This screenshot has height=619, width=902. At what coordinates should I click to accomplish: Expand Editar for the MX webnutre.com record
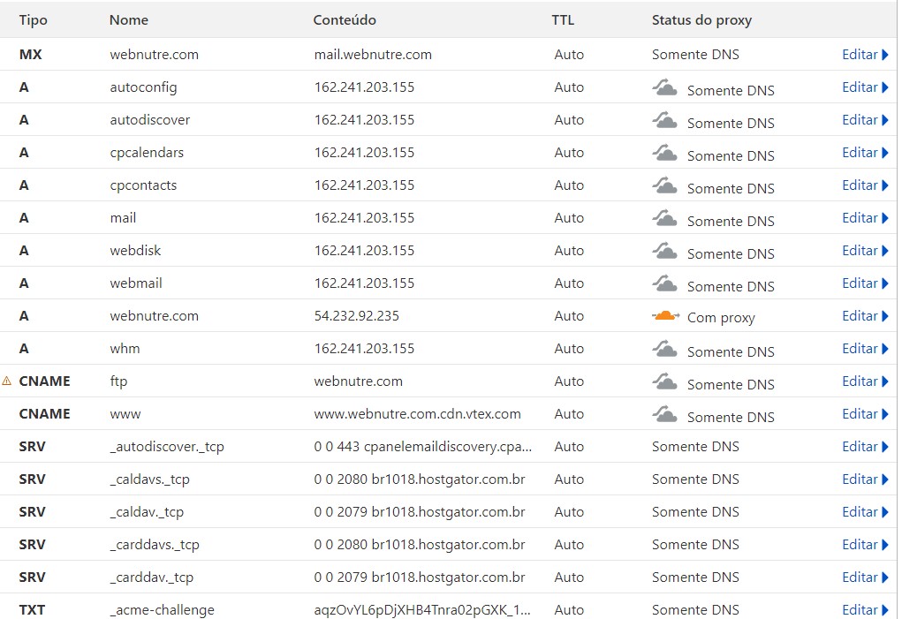click(x=864, y=55)
